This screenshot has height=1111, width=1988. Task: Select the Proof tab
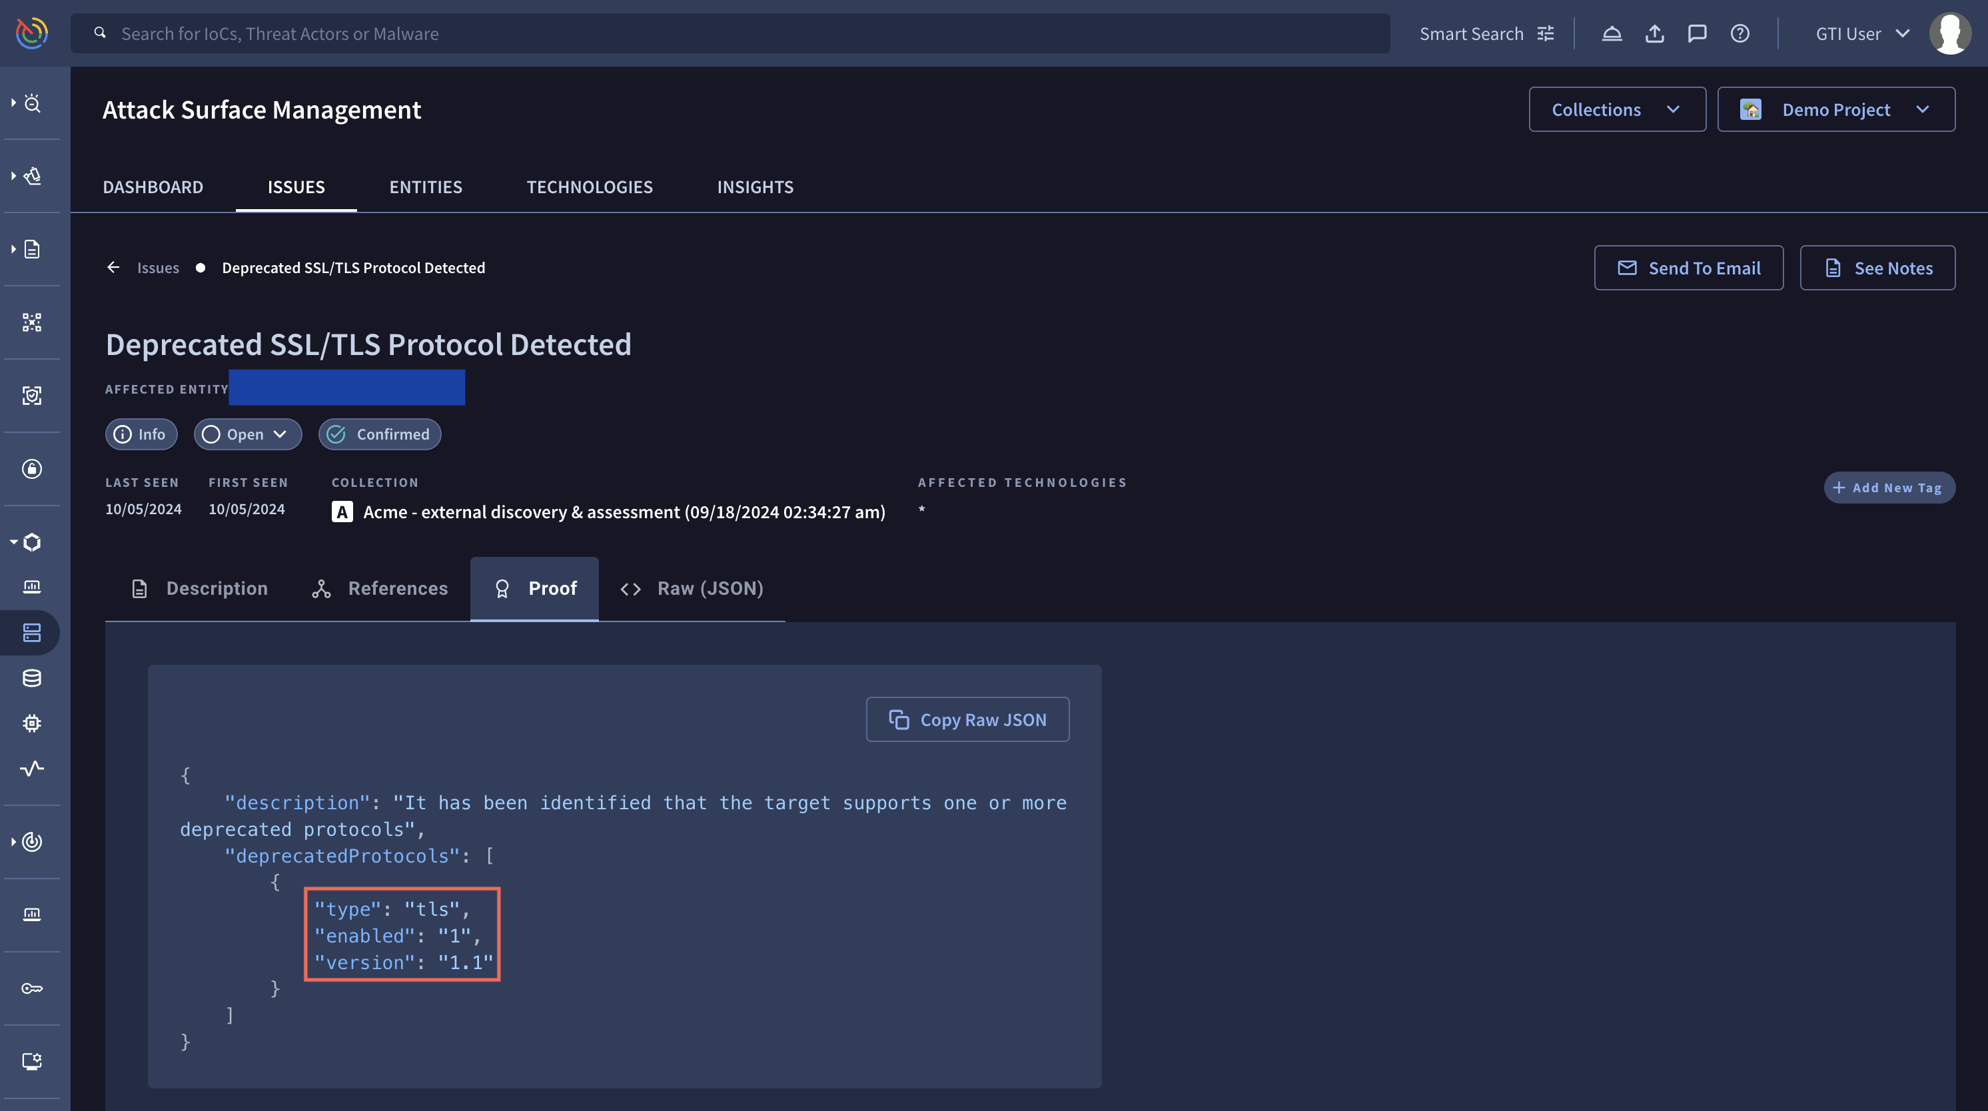(x=535, y=589)
